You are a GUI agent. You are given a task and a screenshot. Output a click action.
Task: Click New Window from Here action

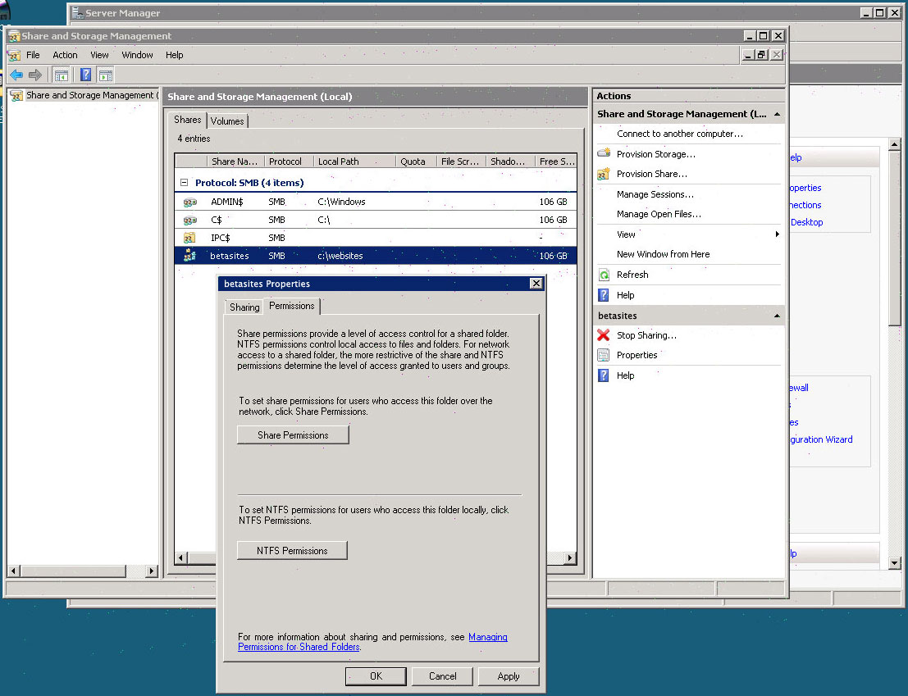click(x=663, y=254)
